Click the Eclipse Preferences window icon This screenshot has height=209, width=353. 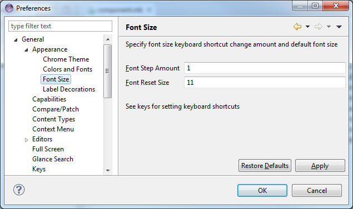[9, 8]
